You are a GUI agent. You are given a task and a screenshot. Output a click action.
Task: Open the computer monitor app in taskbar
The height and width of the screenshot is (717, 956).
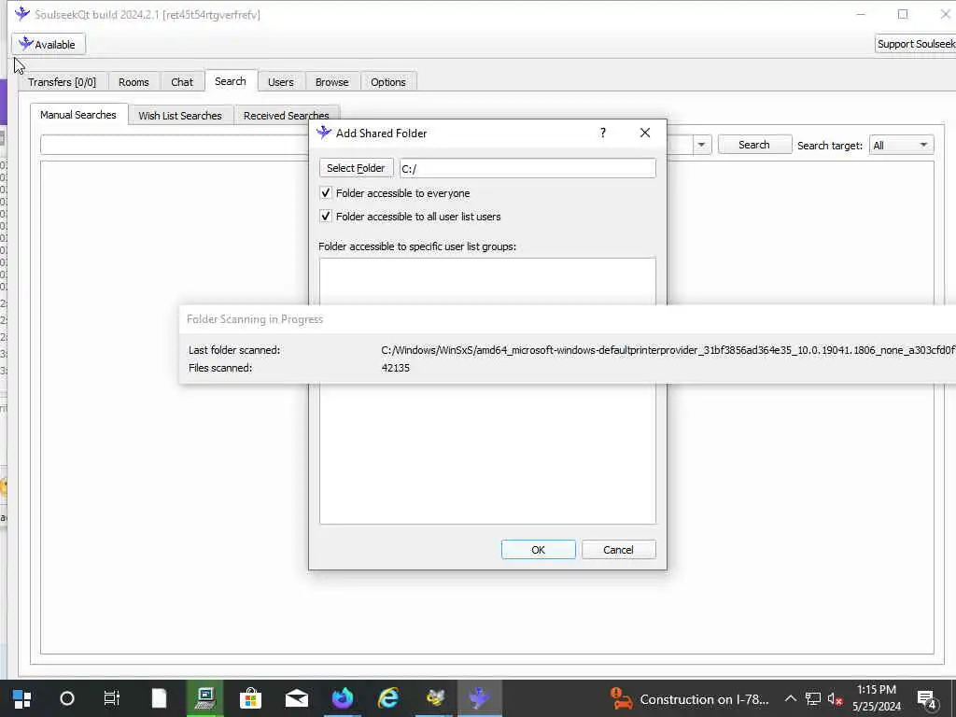pyautogui.click(x=204, y=698)
